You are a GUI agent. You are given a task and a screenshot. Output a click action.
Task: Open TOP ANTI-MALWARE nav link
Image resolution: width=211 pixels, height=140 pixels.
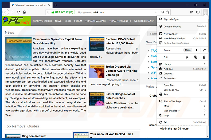click(96, 21)
